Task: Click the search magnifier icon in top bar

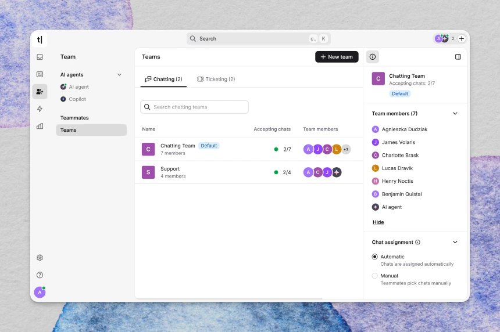Action: 193,39
